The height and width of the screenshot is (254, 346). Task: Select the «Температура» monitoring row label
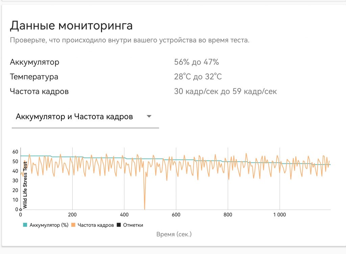[34, 77]
